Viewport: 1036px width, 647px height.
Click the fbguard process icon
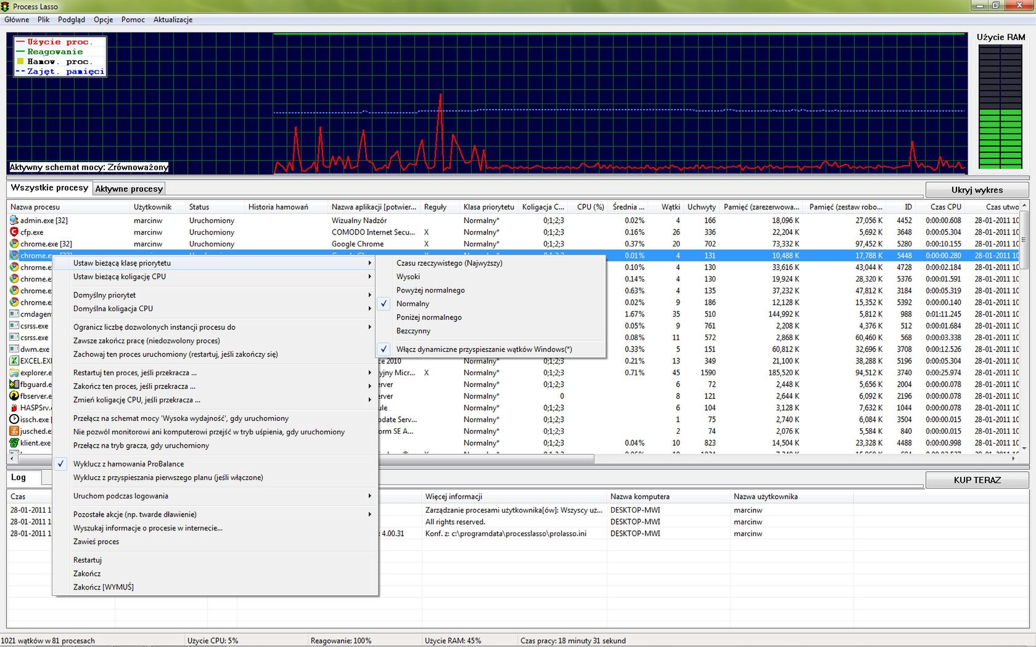[x=14, y=385]
